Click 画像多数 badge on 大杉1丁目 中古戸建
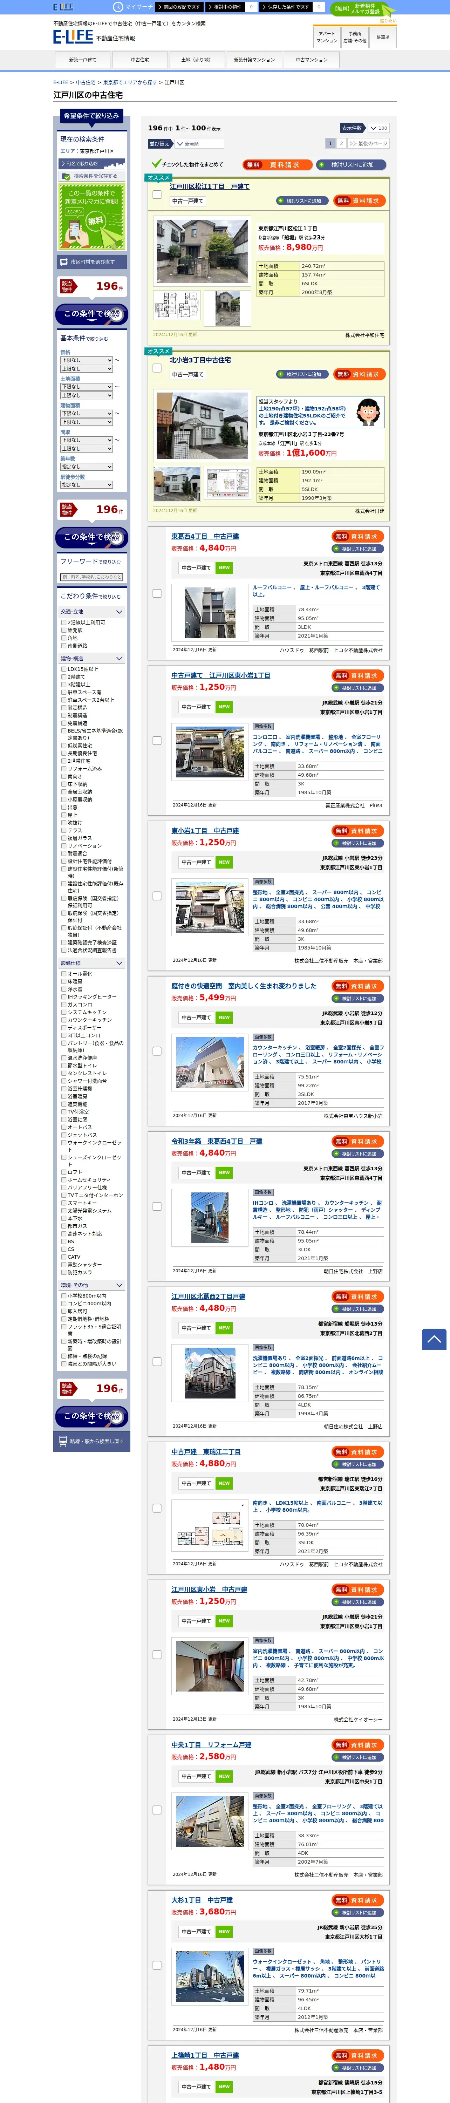The width and height of the screenshot is (450, 2103). (262, 1951)
